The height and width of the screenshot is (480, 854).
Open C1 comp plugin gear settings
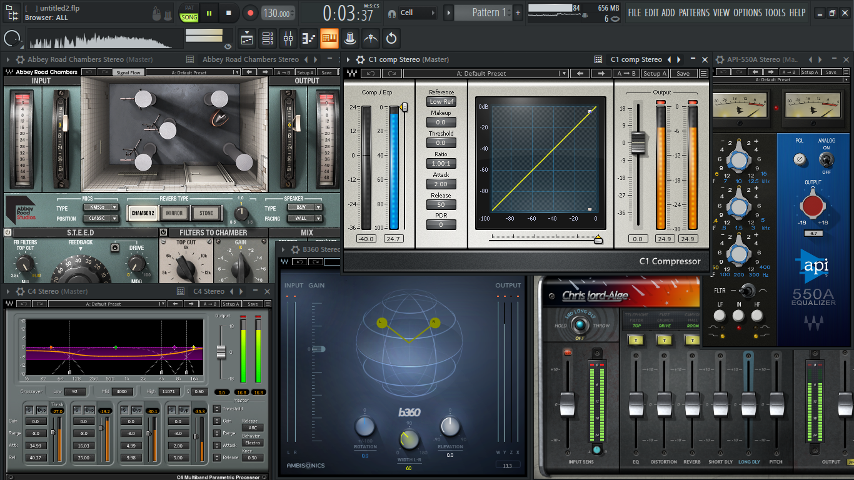click(x=360, y=59)
